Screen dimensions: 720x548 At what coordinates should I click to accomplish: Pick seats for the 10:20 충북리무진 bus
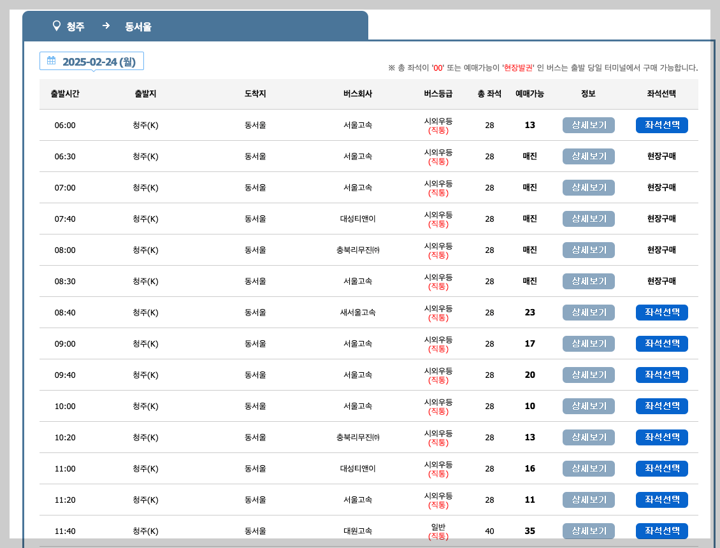pyautogui.click(x=661, y=437)
